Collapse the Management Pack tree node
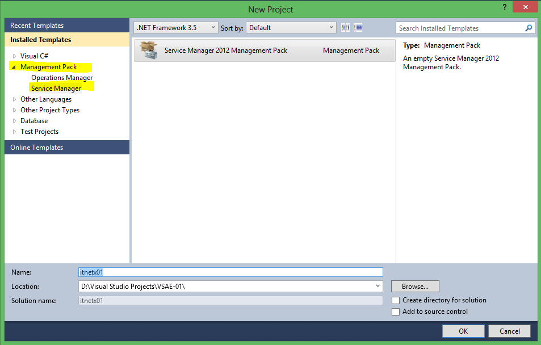541x345 pixels. click(14, 67)
